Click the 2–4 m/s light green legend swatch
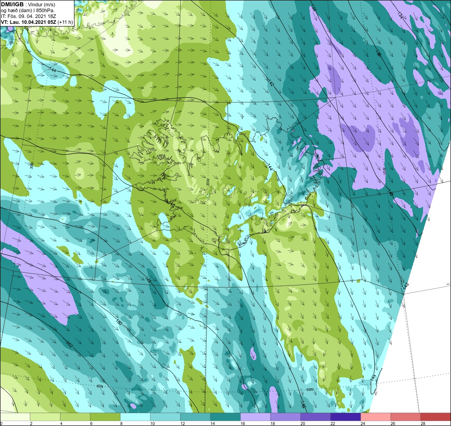The width and height of the screenshot is (451, 426). tap(45, 417)
